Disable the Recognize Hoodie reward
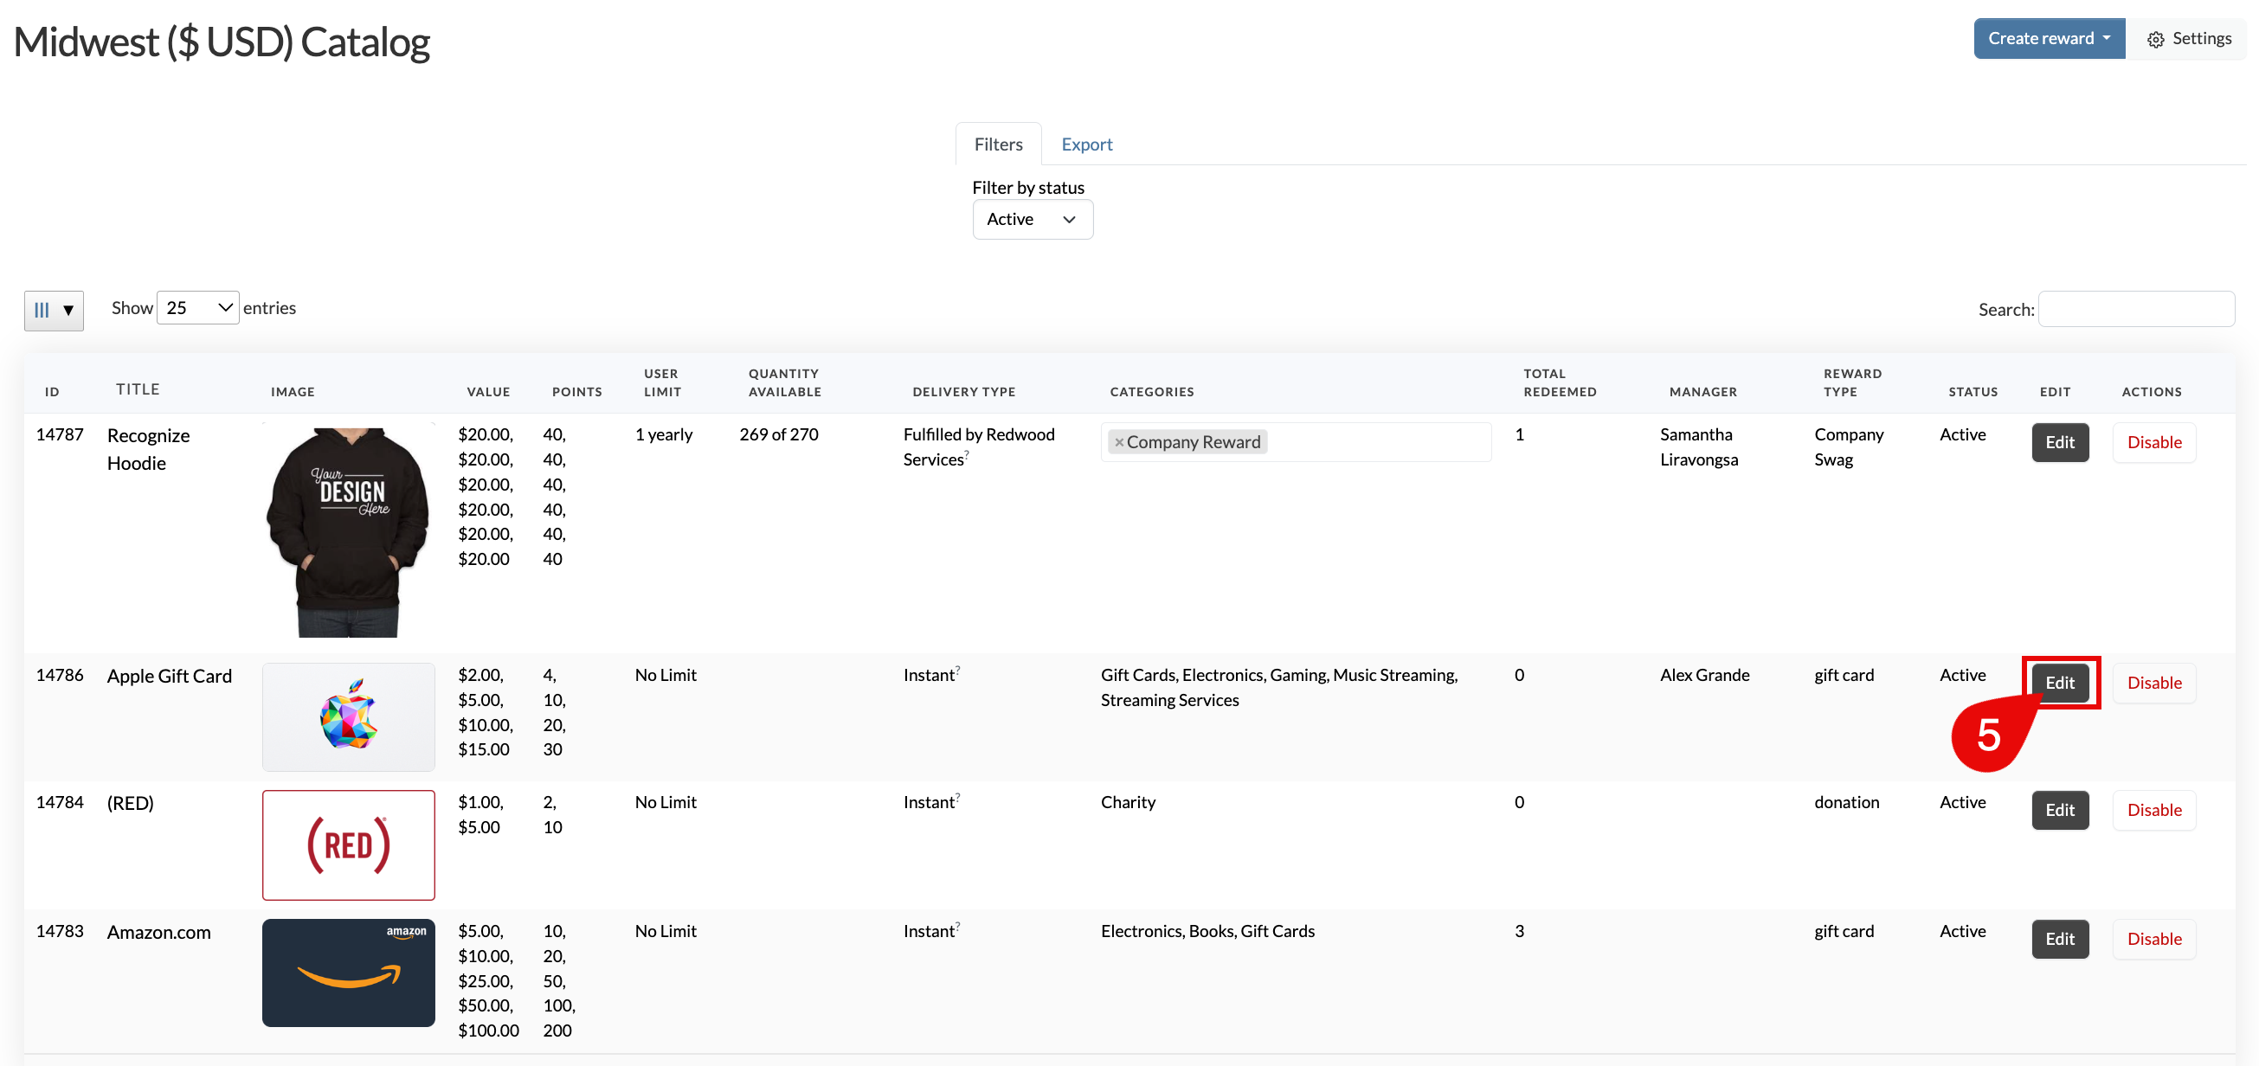 click(2153, 443)
